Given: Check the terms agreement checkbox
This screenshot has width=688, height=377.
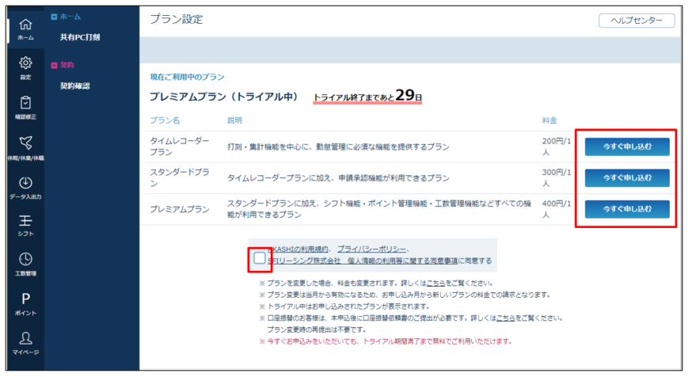Looking at the screenshot, I should (259, 258).
